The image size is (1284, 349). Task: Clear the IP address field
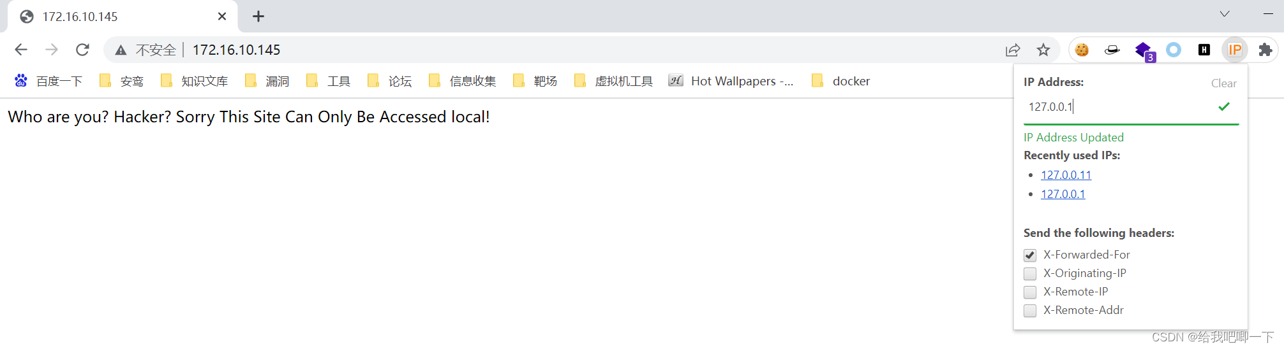pyautogui.click(x=1223, y=83)
